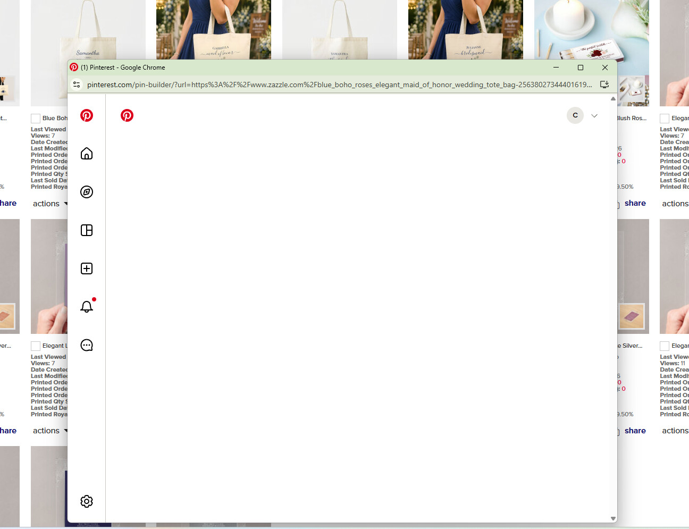Maximize the Pinterest Chrome window

coord(581,68)
